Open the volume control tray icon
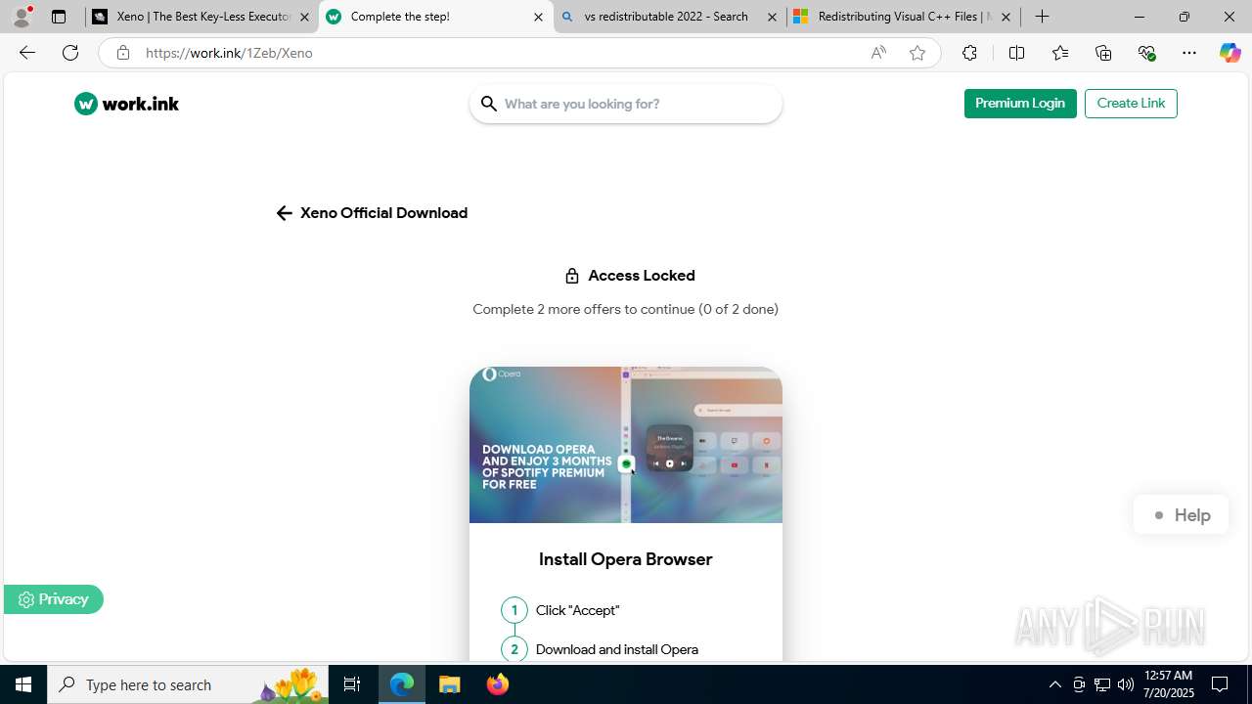Viewport: 1252px width, 704px height. tap(1126, 684)
